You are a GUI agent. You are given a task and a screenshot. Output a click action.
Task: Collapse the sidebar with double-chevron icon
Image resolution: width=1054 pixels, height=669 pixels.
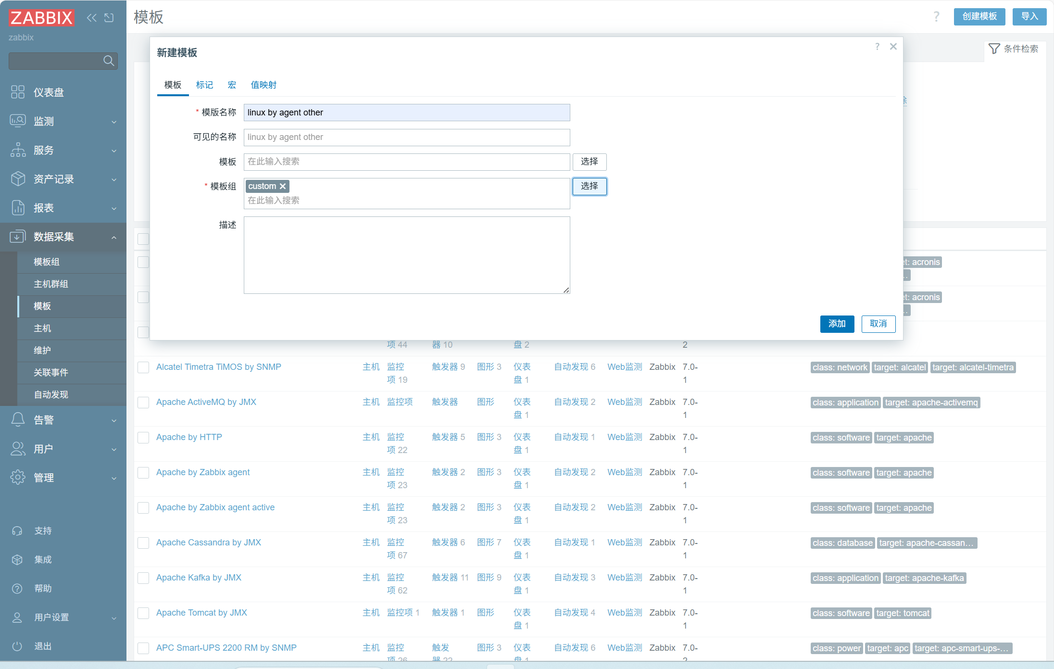click(x=91, y=18)
